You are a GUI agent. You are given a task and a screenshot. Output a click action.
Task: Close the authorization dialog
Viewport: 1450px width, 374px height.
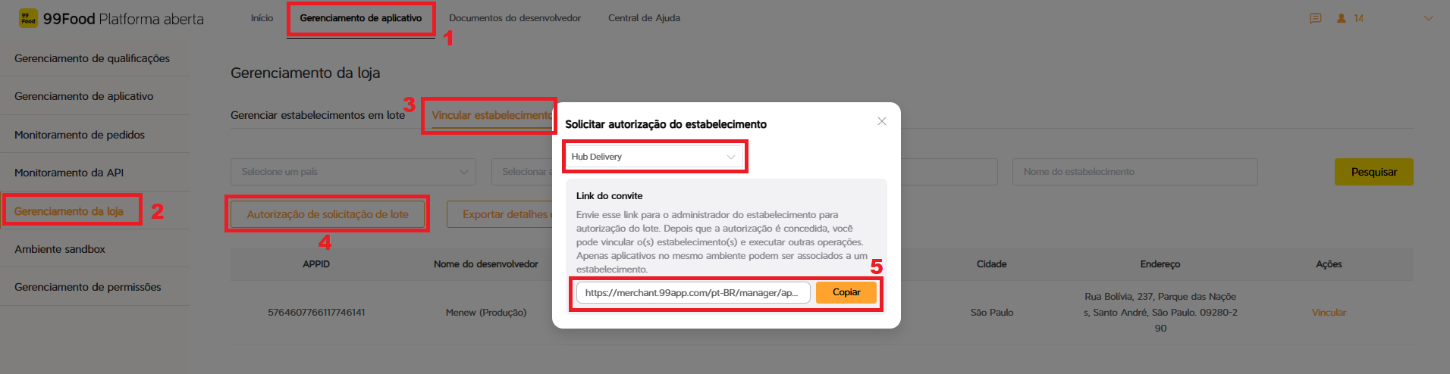[882, 121]
